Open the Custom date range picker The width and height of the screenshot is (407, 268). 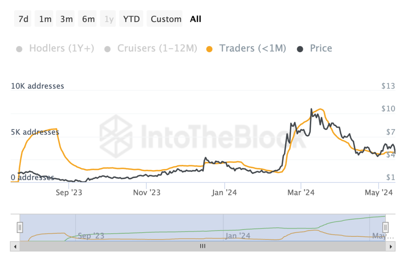[x=166, y=19]
